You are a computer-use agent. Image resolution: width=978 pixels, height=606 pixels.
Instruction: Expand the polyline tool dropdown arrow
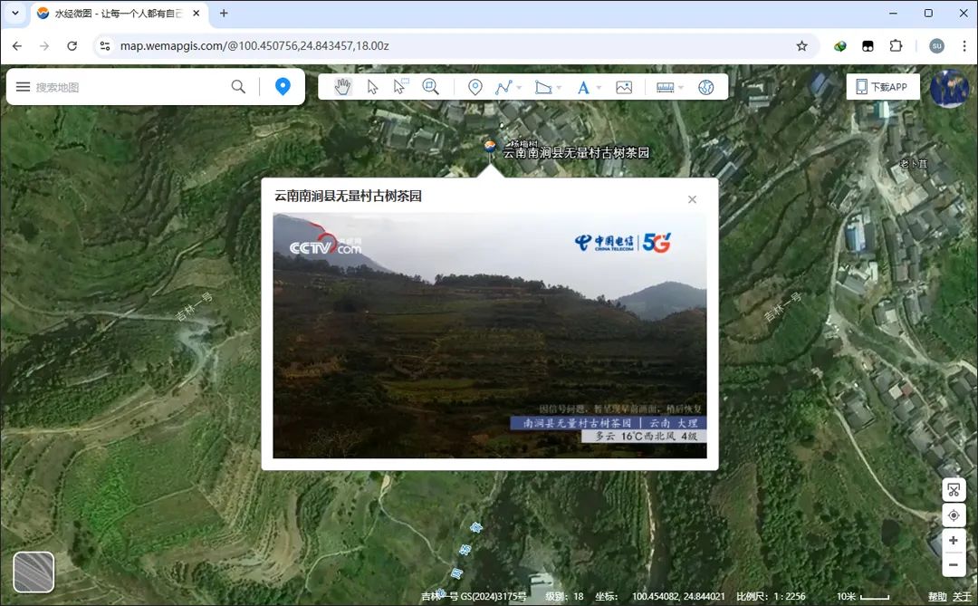click(x=519, y=88)
